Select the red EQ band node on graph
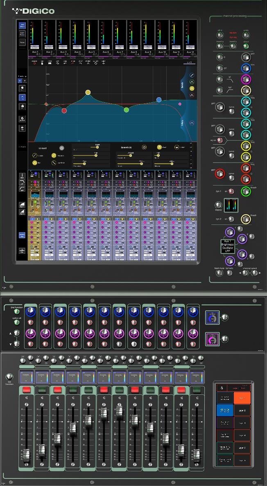The image size is (267, 486). 64,111
